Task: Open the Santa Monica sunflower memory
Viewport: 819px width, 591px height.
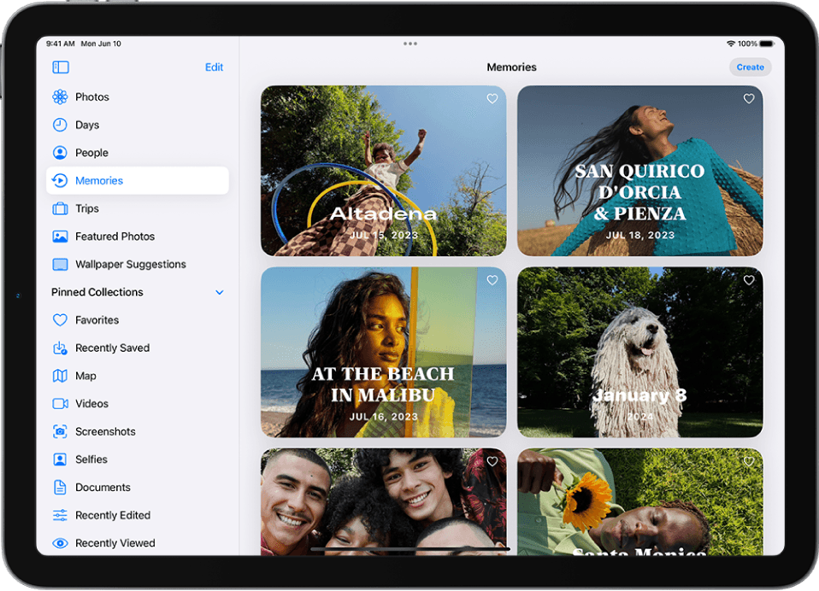Action: point(639,502)
